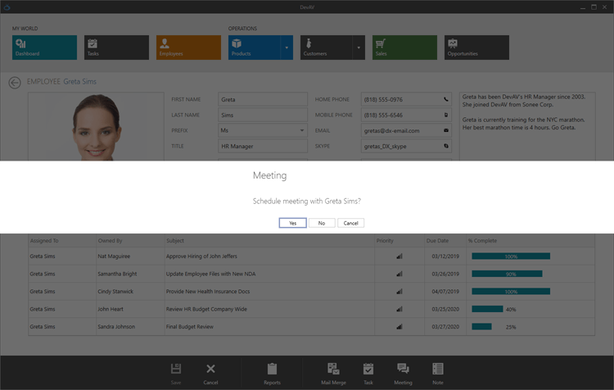
Task: Click the Task icon in bottom toolbar
Action: click(368, 370)
